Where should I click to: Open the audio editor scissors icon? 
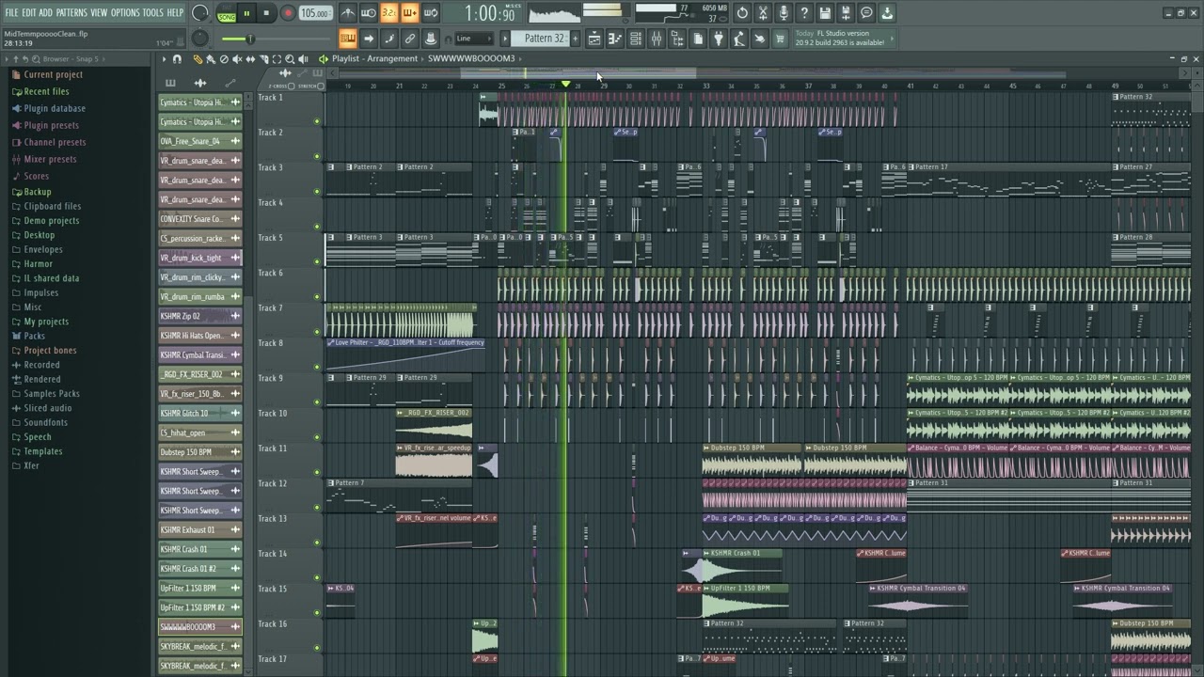[763, 13]
